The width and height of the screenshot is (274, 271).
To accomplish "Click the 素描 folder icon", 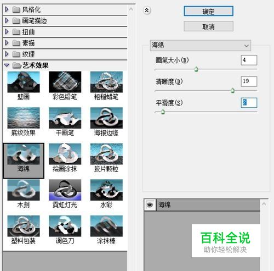I will (x=16, y=43).
